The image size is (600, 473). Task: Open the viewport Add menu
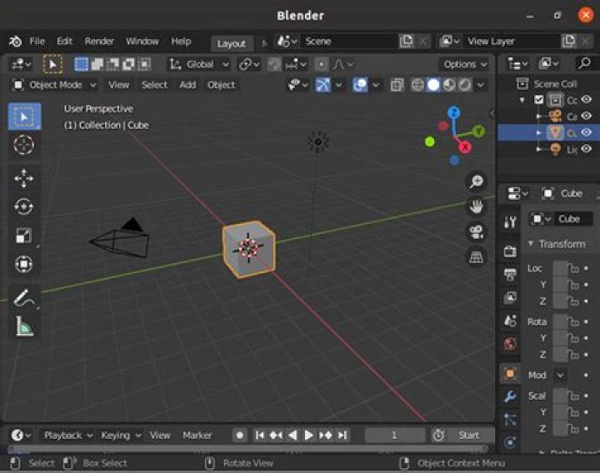coord(187,85)
